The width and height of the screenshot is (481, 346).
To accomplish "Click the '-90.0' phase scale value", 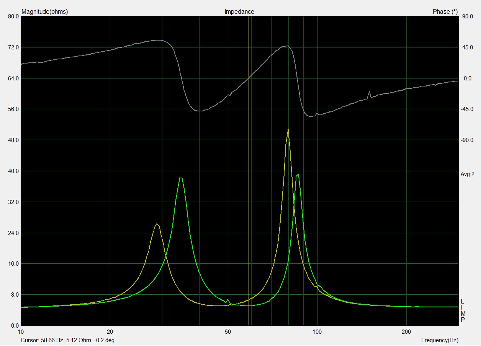I will [x=467, y=140].
